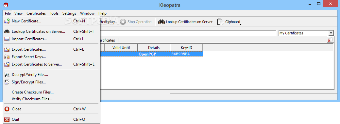This screenshot has height=124, width=340.
Task: Sort by the Key-ID column header
Action: click(186, 48)
